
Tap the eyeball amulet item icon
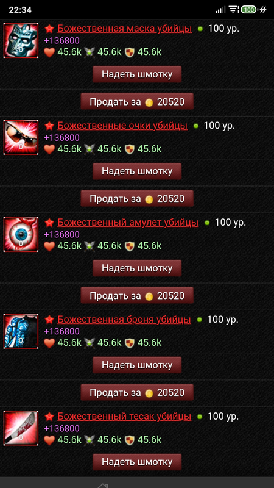tap(21, 234)
